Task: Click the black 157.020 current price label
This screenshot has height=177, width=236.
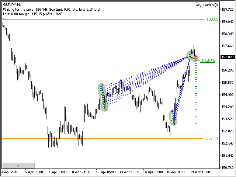Action: (227, 57)
